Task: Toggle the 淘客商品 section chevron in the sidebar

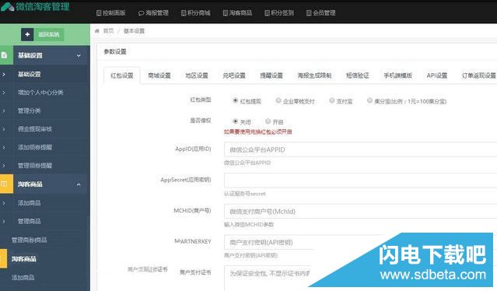Action: pyautogui.click(x=79, y=184)
